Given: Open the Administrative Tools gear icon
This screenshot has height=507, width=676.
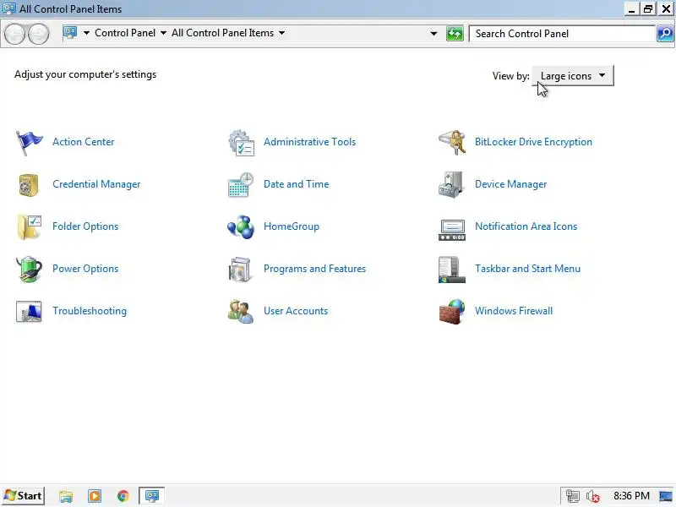Looking at the screenshot, I should [241, 142].
